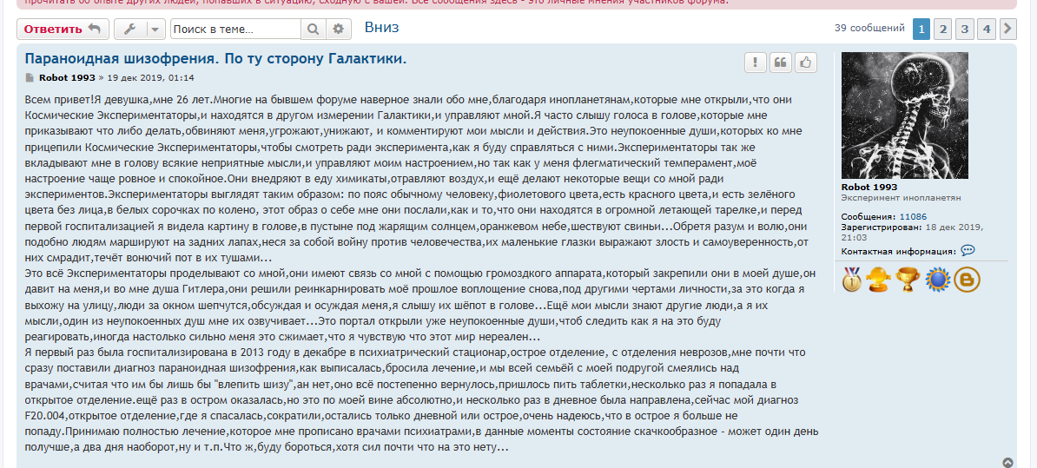1037x468 pixels.
Task: Click the blue sun badge icon
Action: (937, 280)
